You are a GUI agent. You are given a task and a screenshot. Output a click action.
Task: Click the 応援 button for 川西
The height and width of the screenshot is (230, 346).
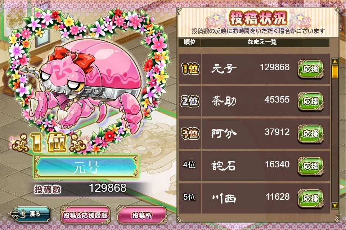(311, 198)
